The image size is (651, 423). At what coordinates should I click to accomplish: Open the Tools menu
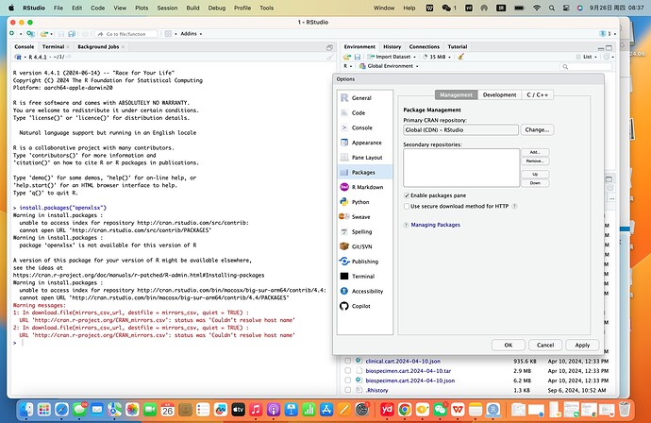[267, 8]
